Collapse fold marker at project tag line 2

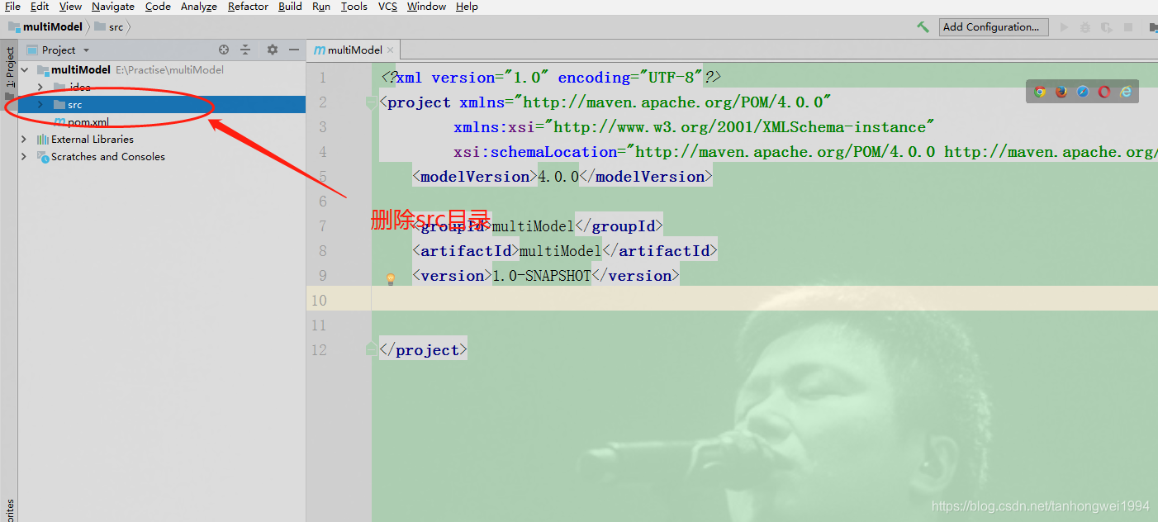coord(371,102)
